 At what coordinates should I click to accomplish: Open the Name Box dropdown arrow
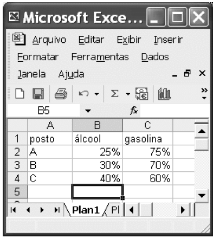pos(88,111)
